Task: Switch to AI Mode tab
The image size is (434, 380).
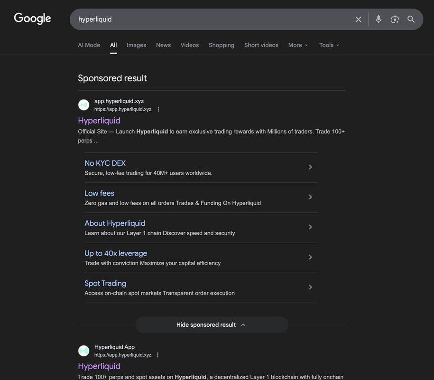Action: coord(89,45)
